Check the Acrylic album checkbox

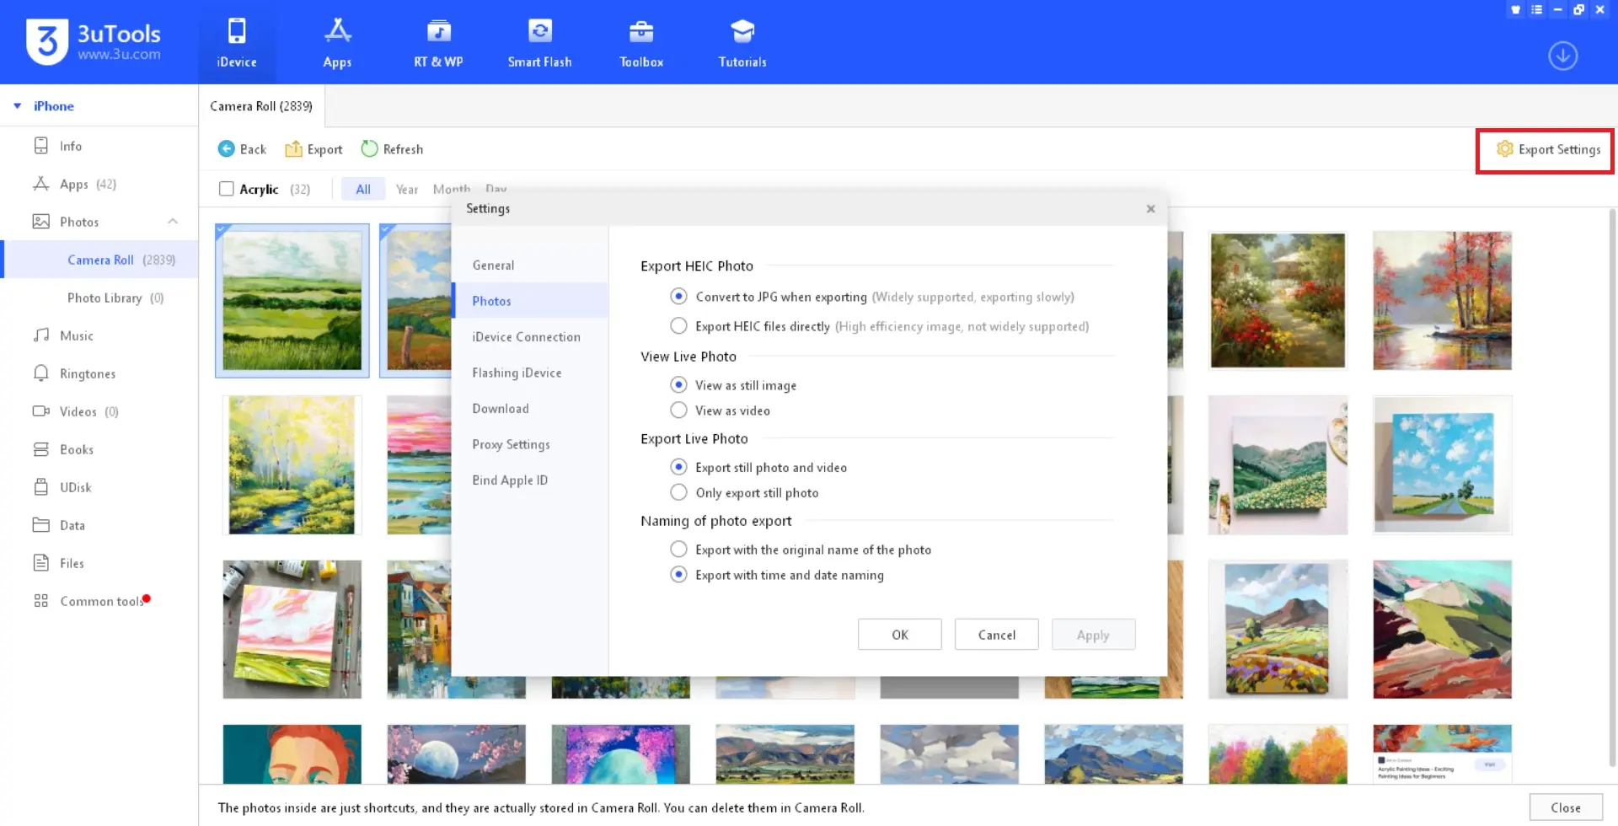point(226,189)
